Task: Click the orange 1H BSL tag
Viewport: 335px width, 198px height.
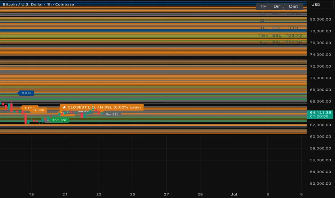Action: point(39,110)
